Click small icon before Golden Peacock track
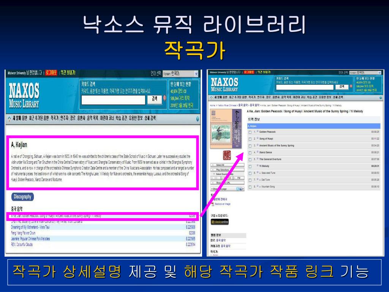The width and height of the screenshot is (389, 292). 258,131
